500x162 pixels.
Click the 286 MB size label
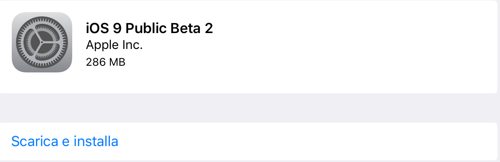coord(105,62)
